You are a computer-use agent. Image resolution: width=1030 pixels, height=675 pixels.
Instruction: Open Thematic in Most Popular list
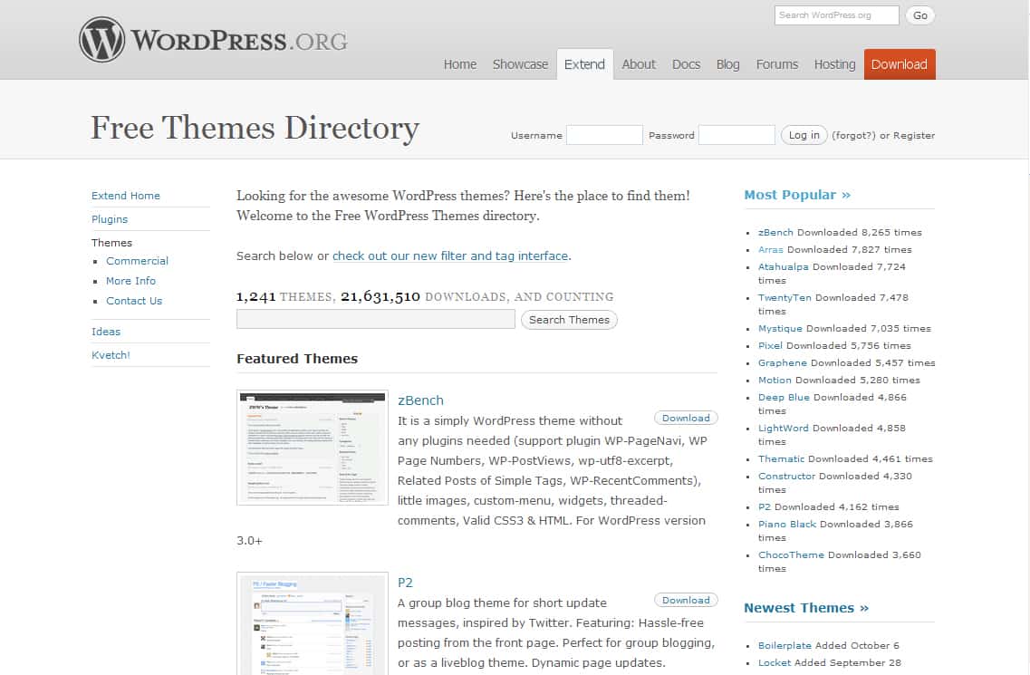781,458
